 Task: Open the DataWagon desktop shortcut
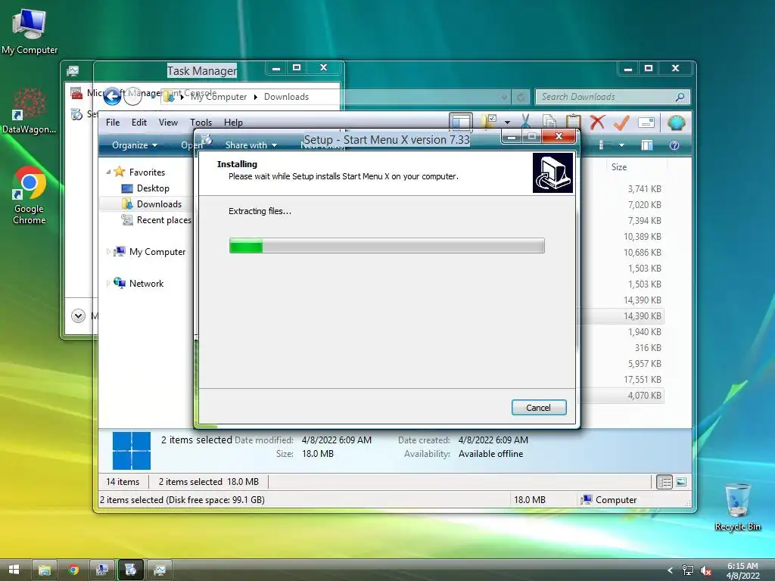pos(30,110)
